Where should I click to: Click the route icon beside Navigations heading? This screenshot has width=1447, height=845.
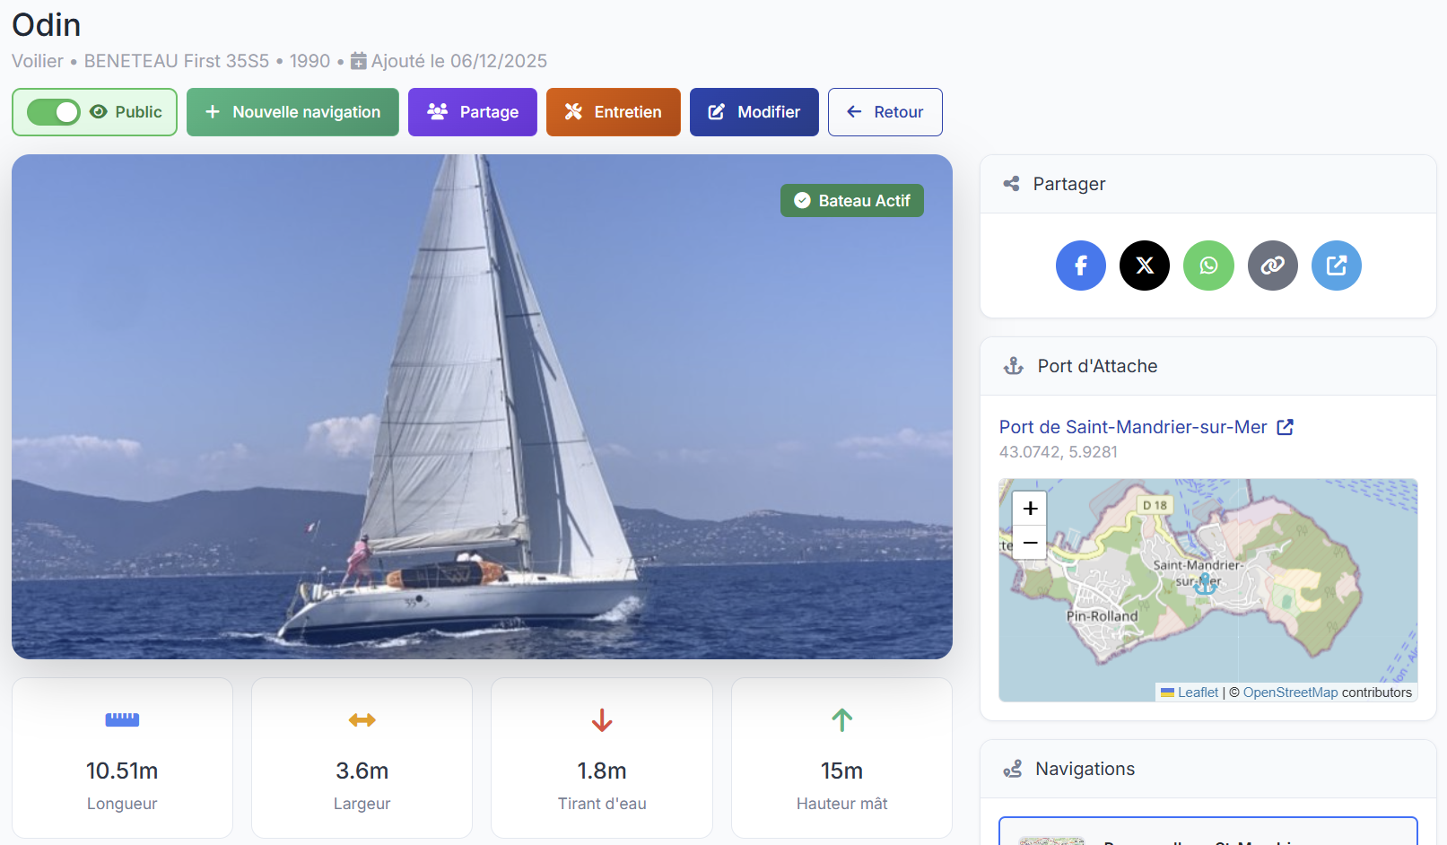click(x=1013, y=768)
